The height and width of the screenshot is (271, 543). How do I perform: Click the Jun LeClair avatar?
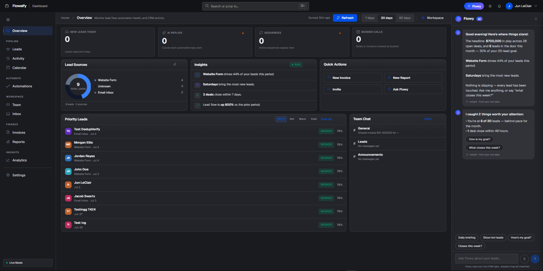click(509, 6)
